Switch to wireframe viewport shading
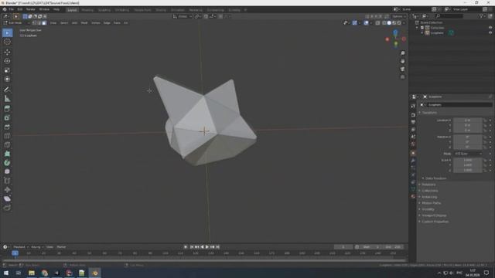 click(384, 22)
